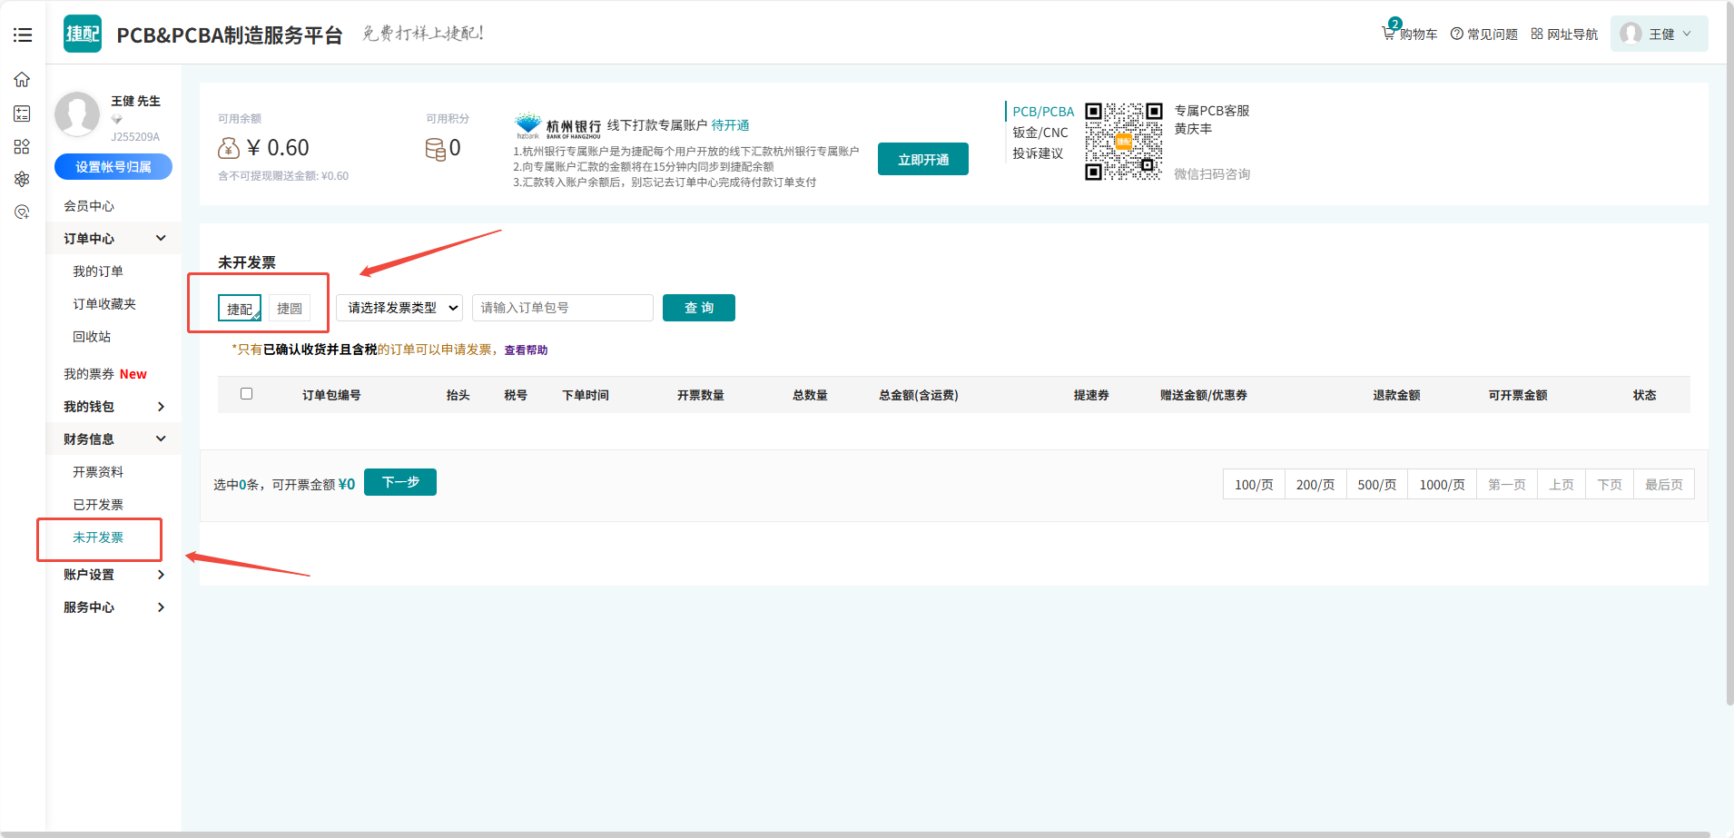Click the order list icon in left rail
The height and width of the screenshot is (838, 1734).
pos(22,113)
